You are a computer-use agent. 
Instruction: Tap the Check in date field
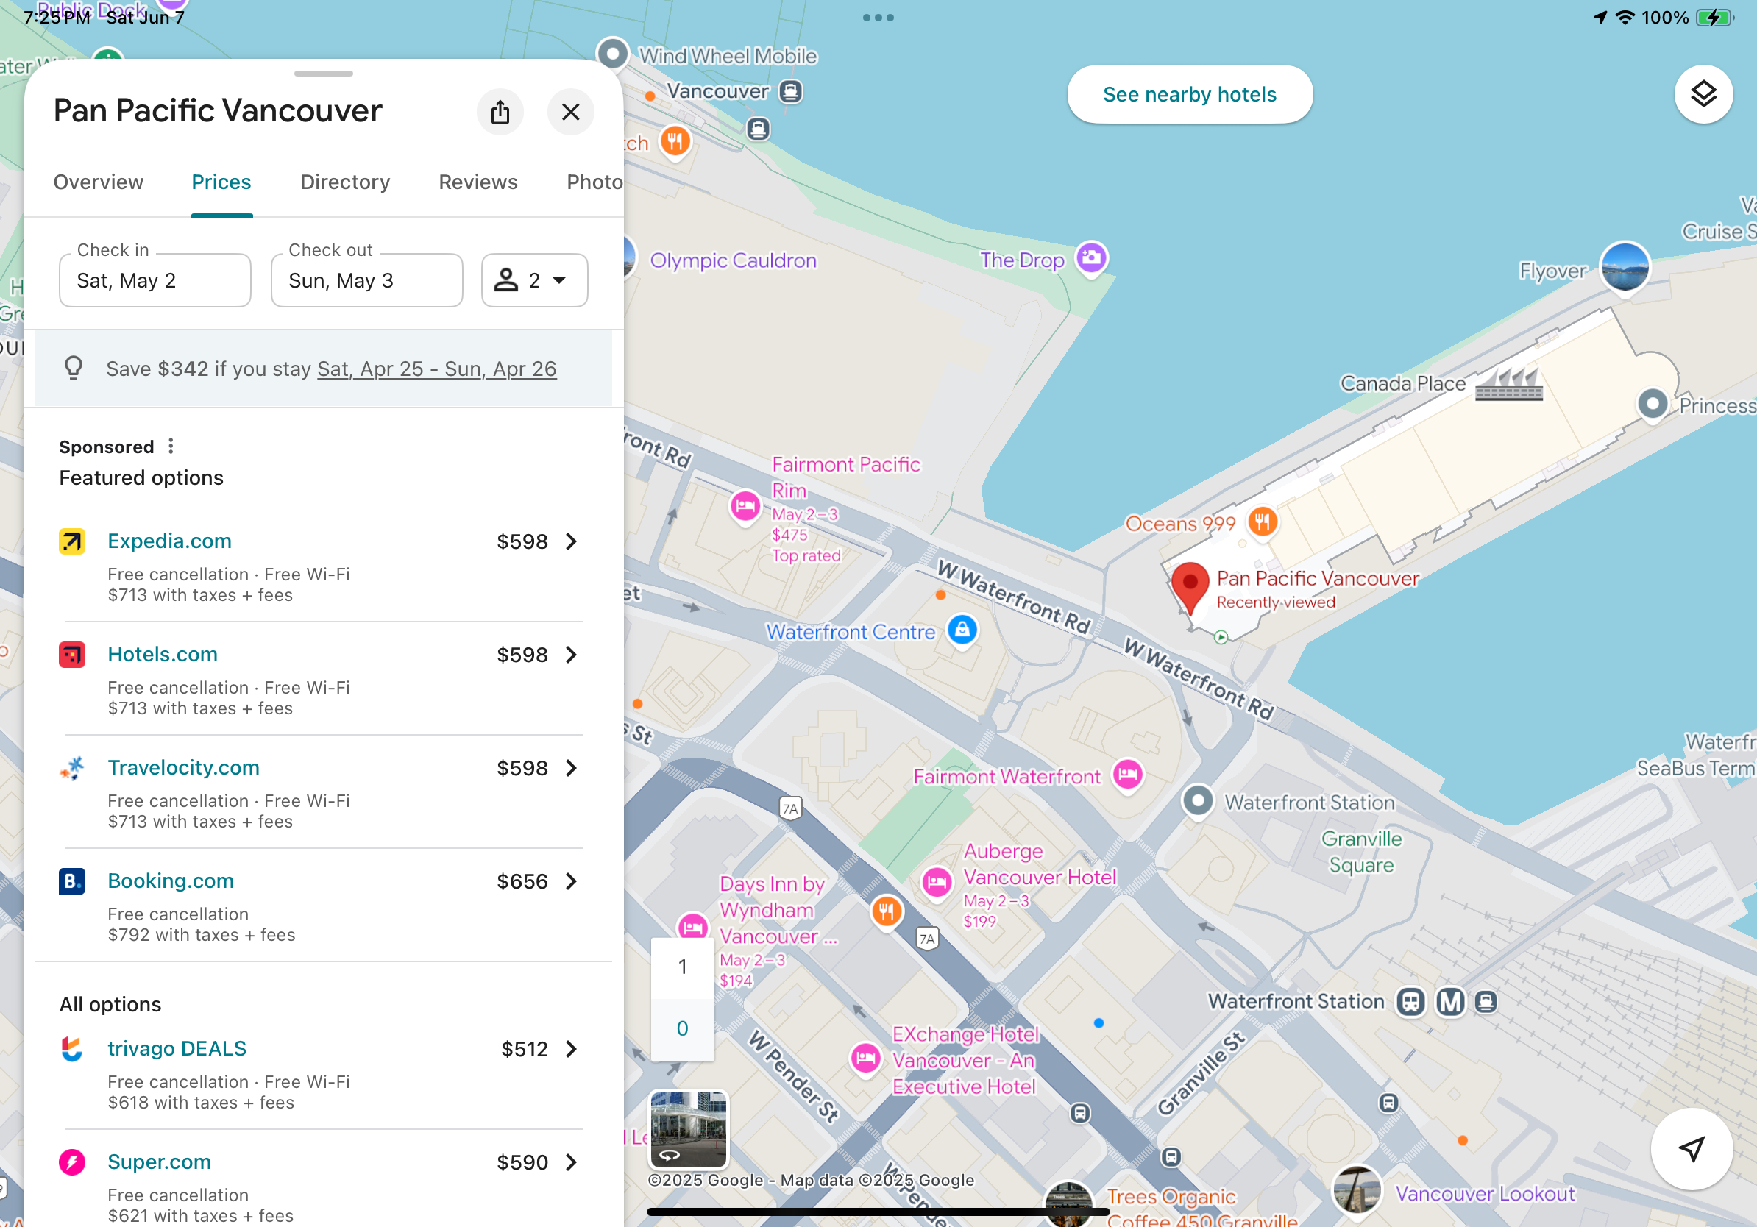[155, 280]
